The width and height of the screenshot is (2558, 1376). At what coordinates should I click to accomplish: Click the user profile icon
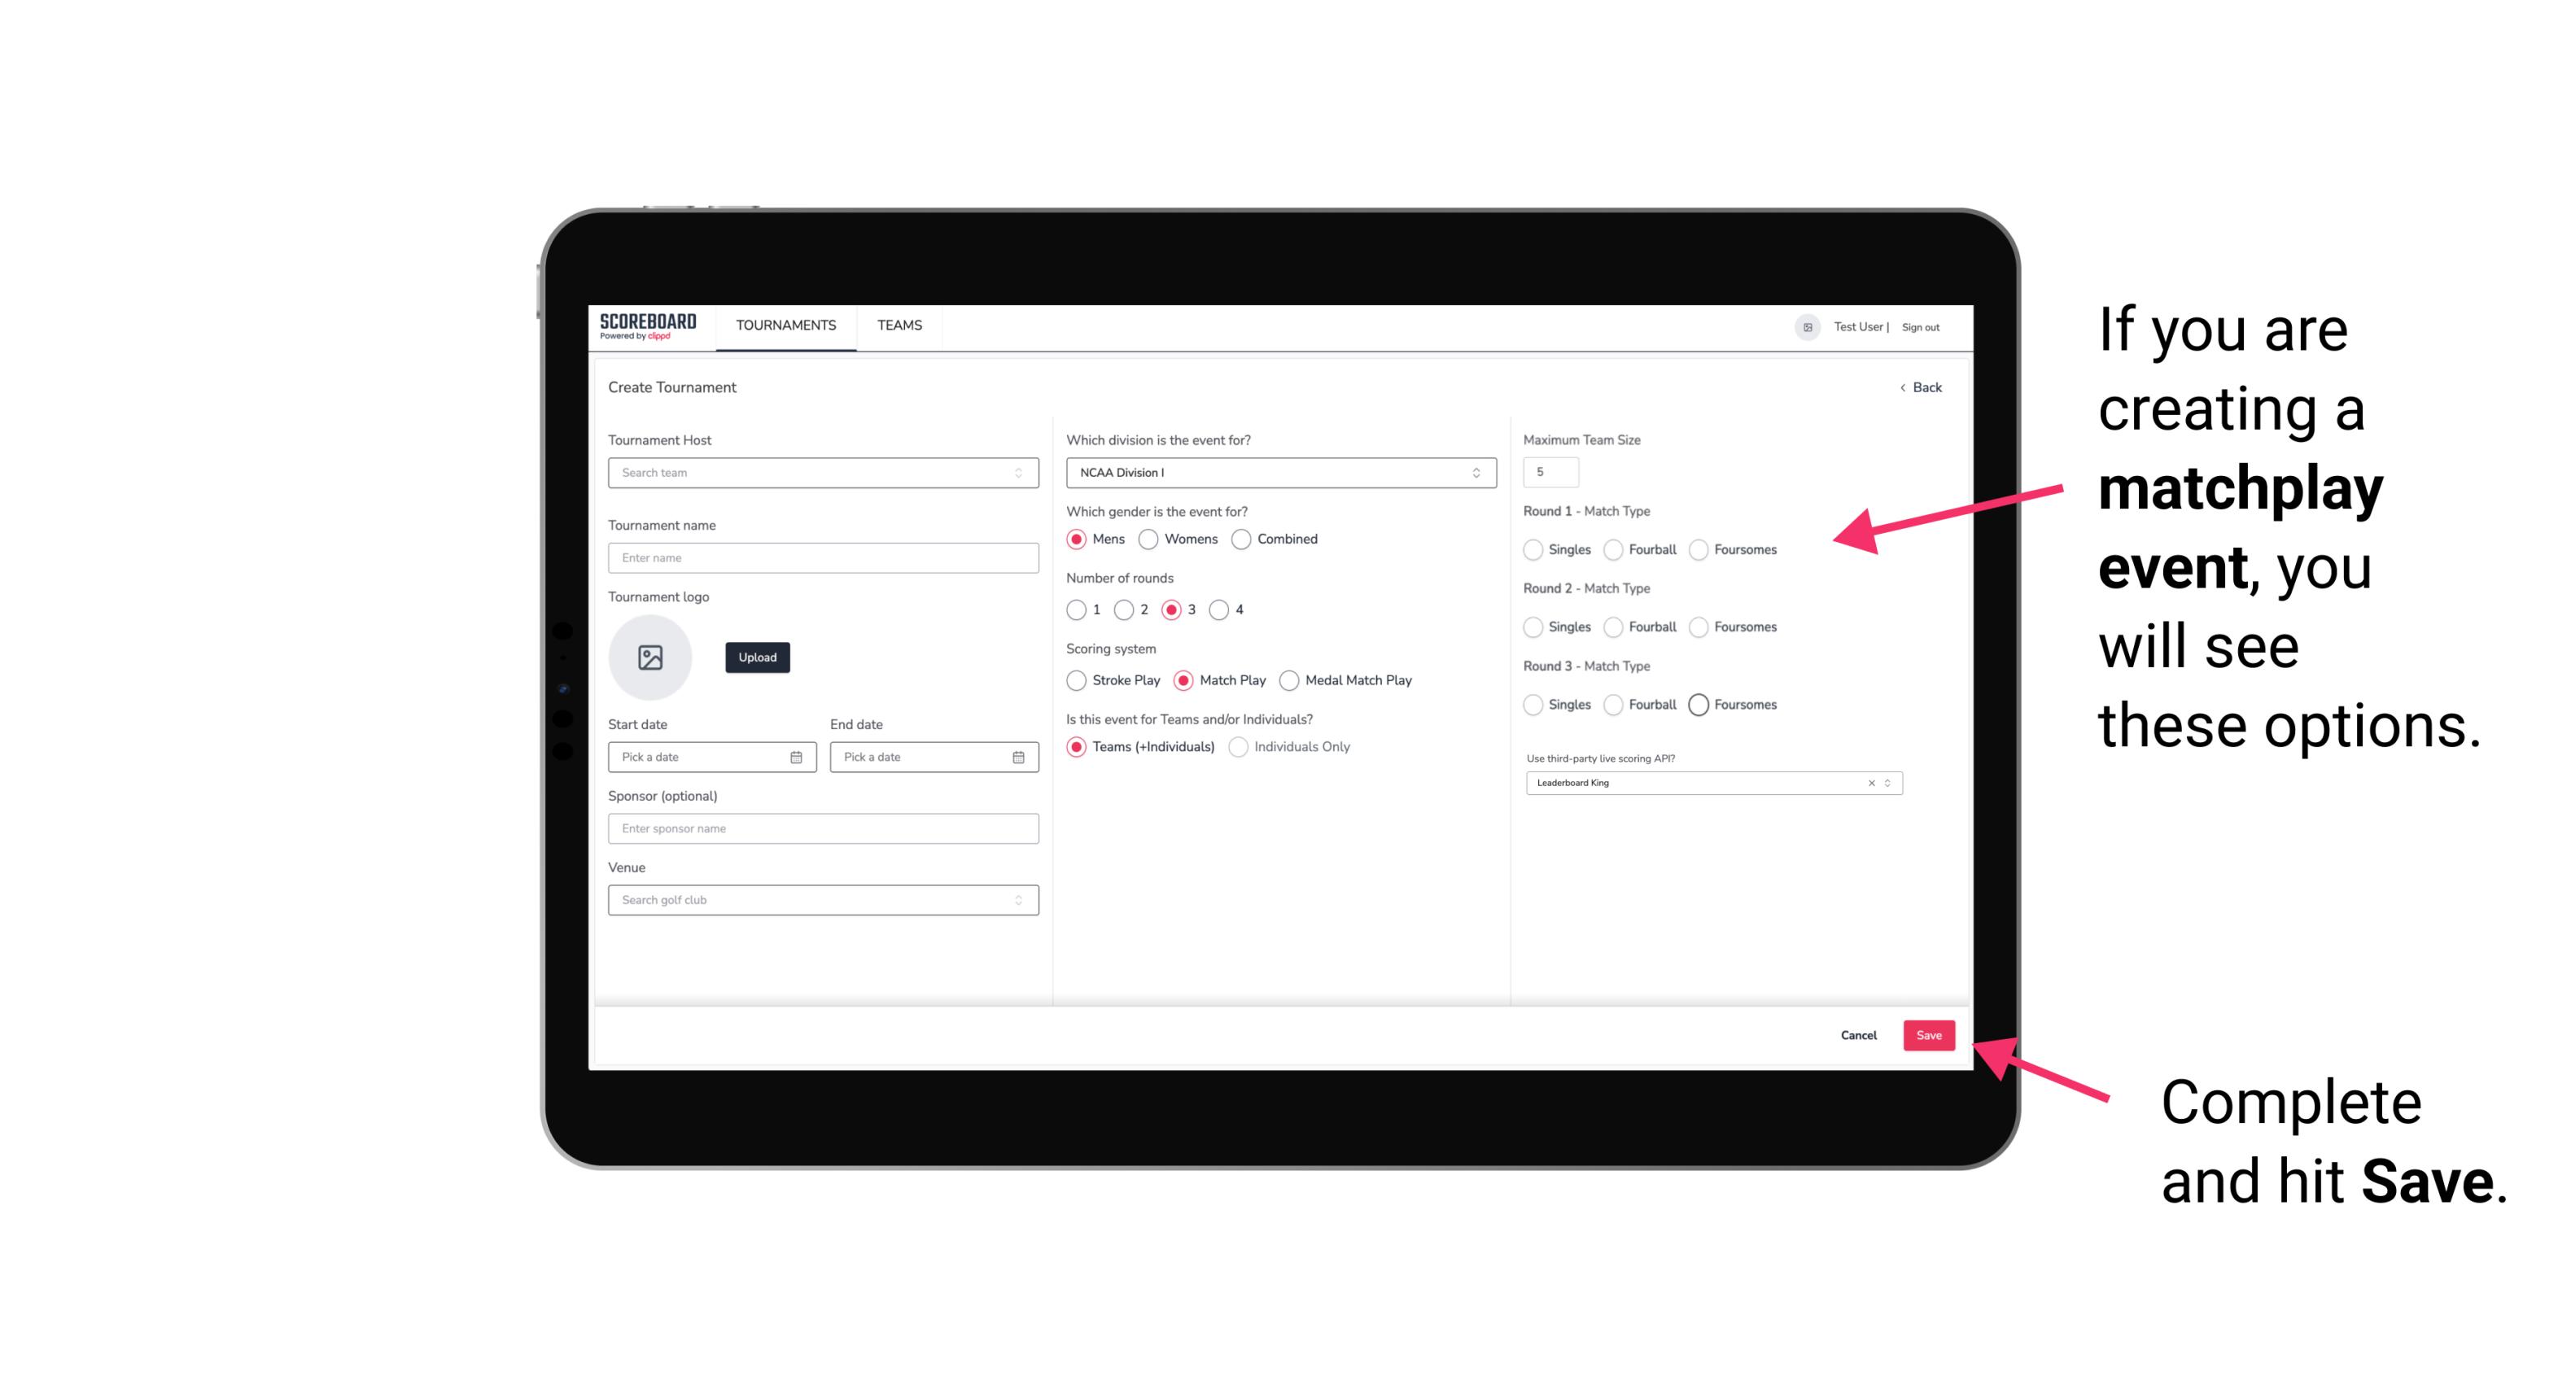[x=1806, y=327]
